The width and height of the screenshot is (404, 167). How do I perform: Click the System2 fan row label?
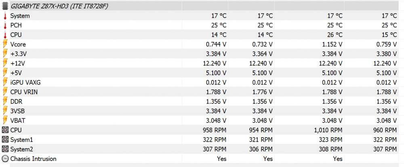pos(21,149)
